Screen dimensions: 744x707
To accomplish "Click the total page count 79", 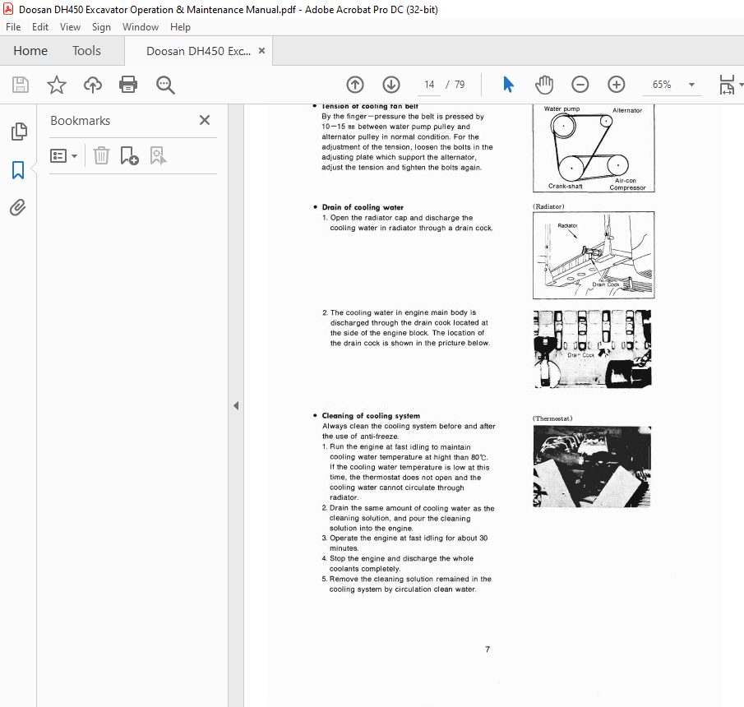I will (x=460, y=85).
